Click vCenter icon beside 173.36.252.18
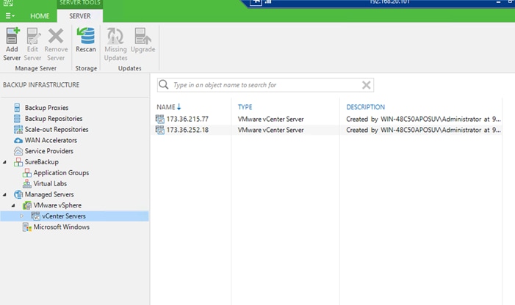 coord(160,130)
